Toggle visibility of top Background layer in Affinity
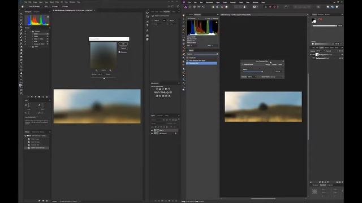362x203 pixels. (342, 55)
